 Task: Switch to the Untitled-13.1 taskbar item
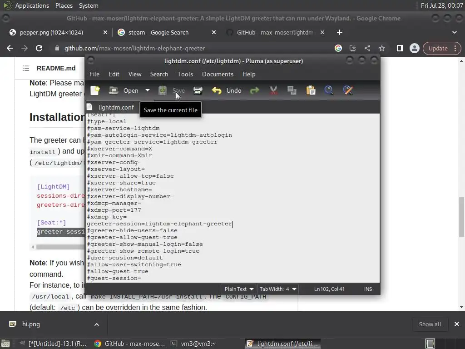click(54, 344)
